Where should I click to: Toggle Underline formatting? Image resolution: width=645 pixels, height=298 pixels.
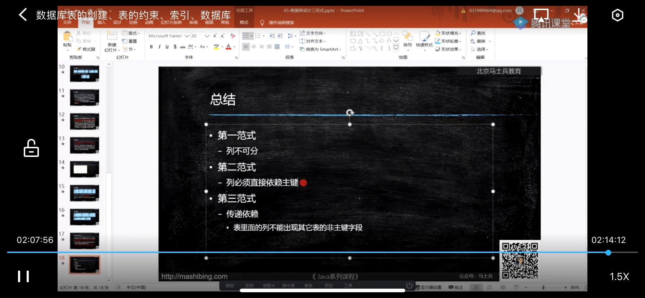tap(167, 47)
